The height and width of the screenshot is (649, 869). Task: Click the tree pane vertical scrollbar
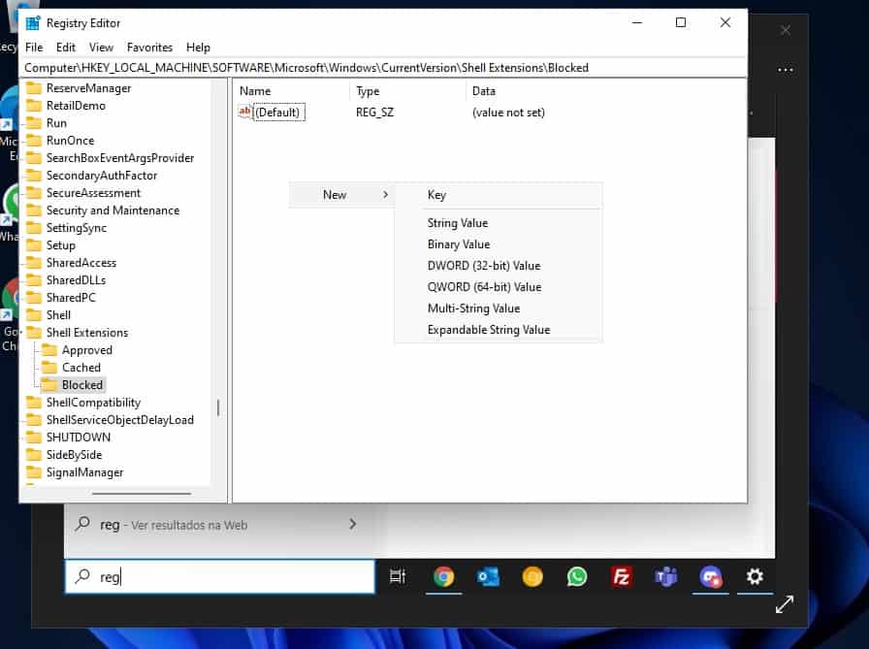[x=218, y=407]
